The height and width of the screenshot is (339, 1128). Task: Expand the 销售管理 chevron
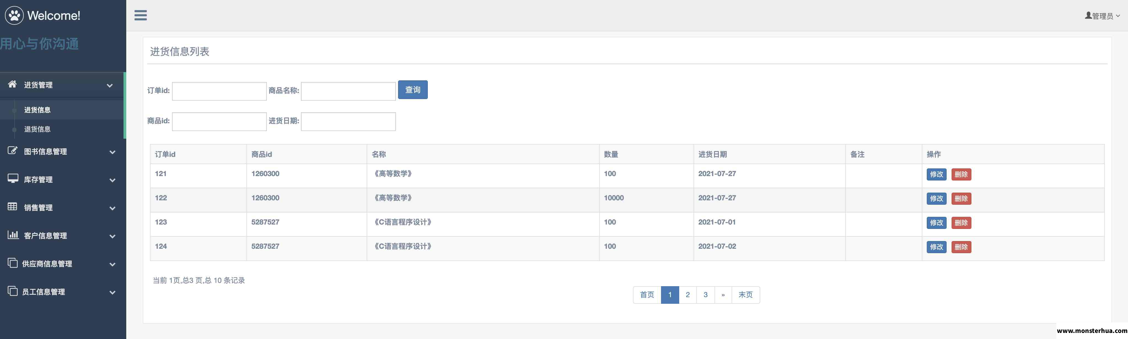(x=112, y=208)
